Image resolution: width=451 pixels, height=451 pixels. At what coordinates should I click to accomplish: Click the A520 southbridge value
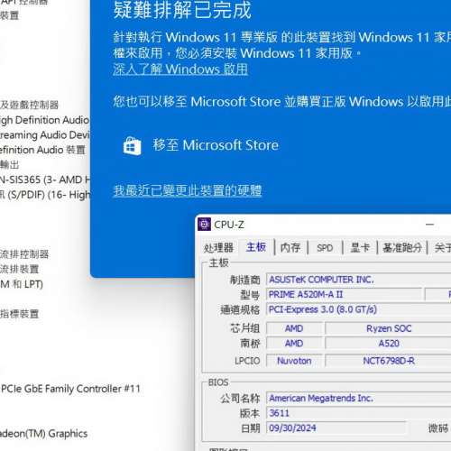coord(388,344)
